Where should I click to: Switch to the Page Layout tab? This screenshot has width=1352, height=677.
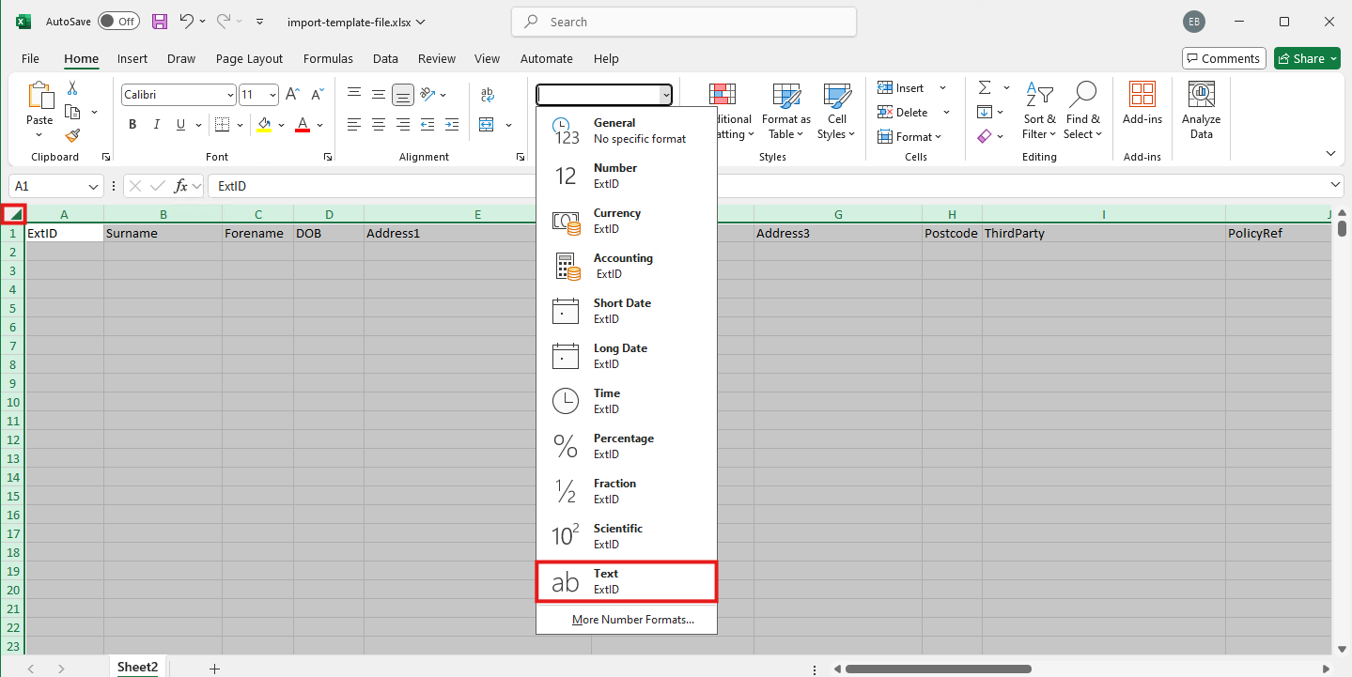[249, 58]
